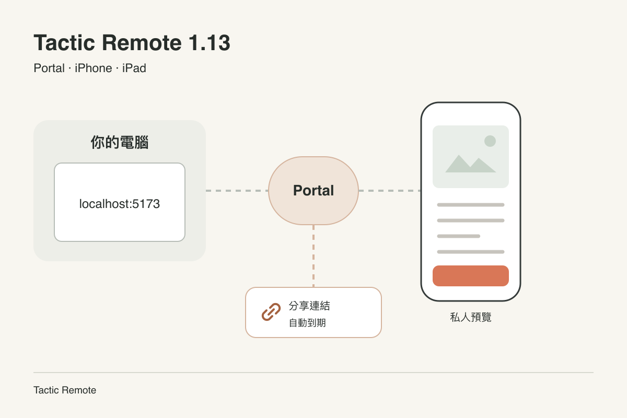Click the chain link icon

(271, 312)
